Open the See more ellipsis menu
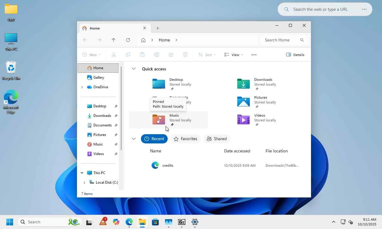382x229 pixels. tap(254, 55)
